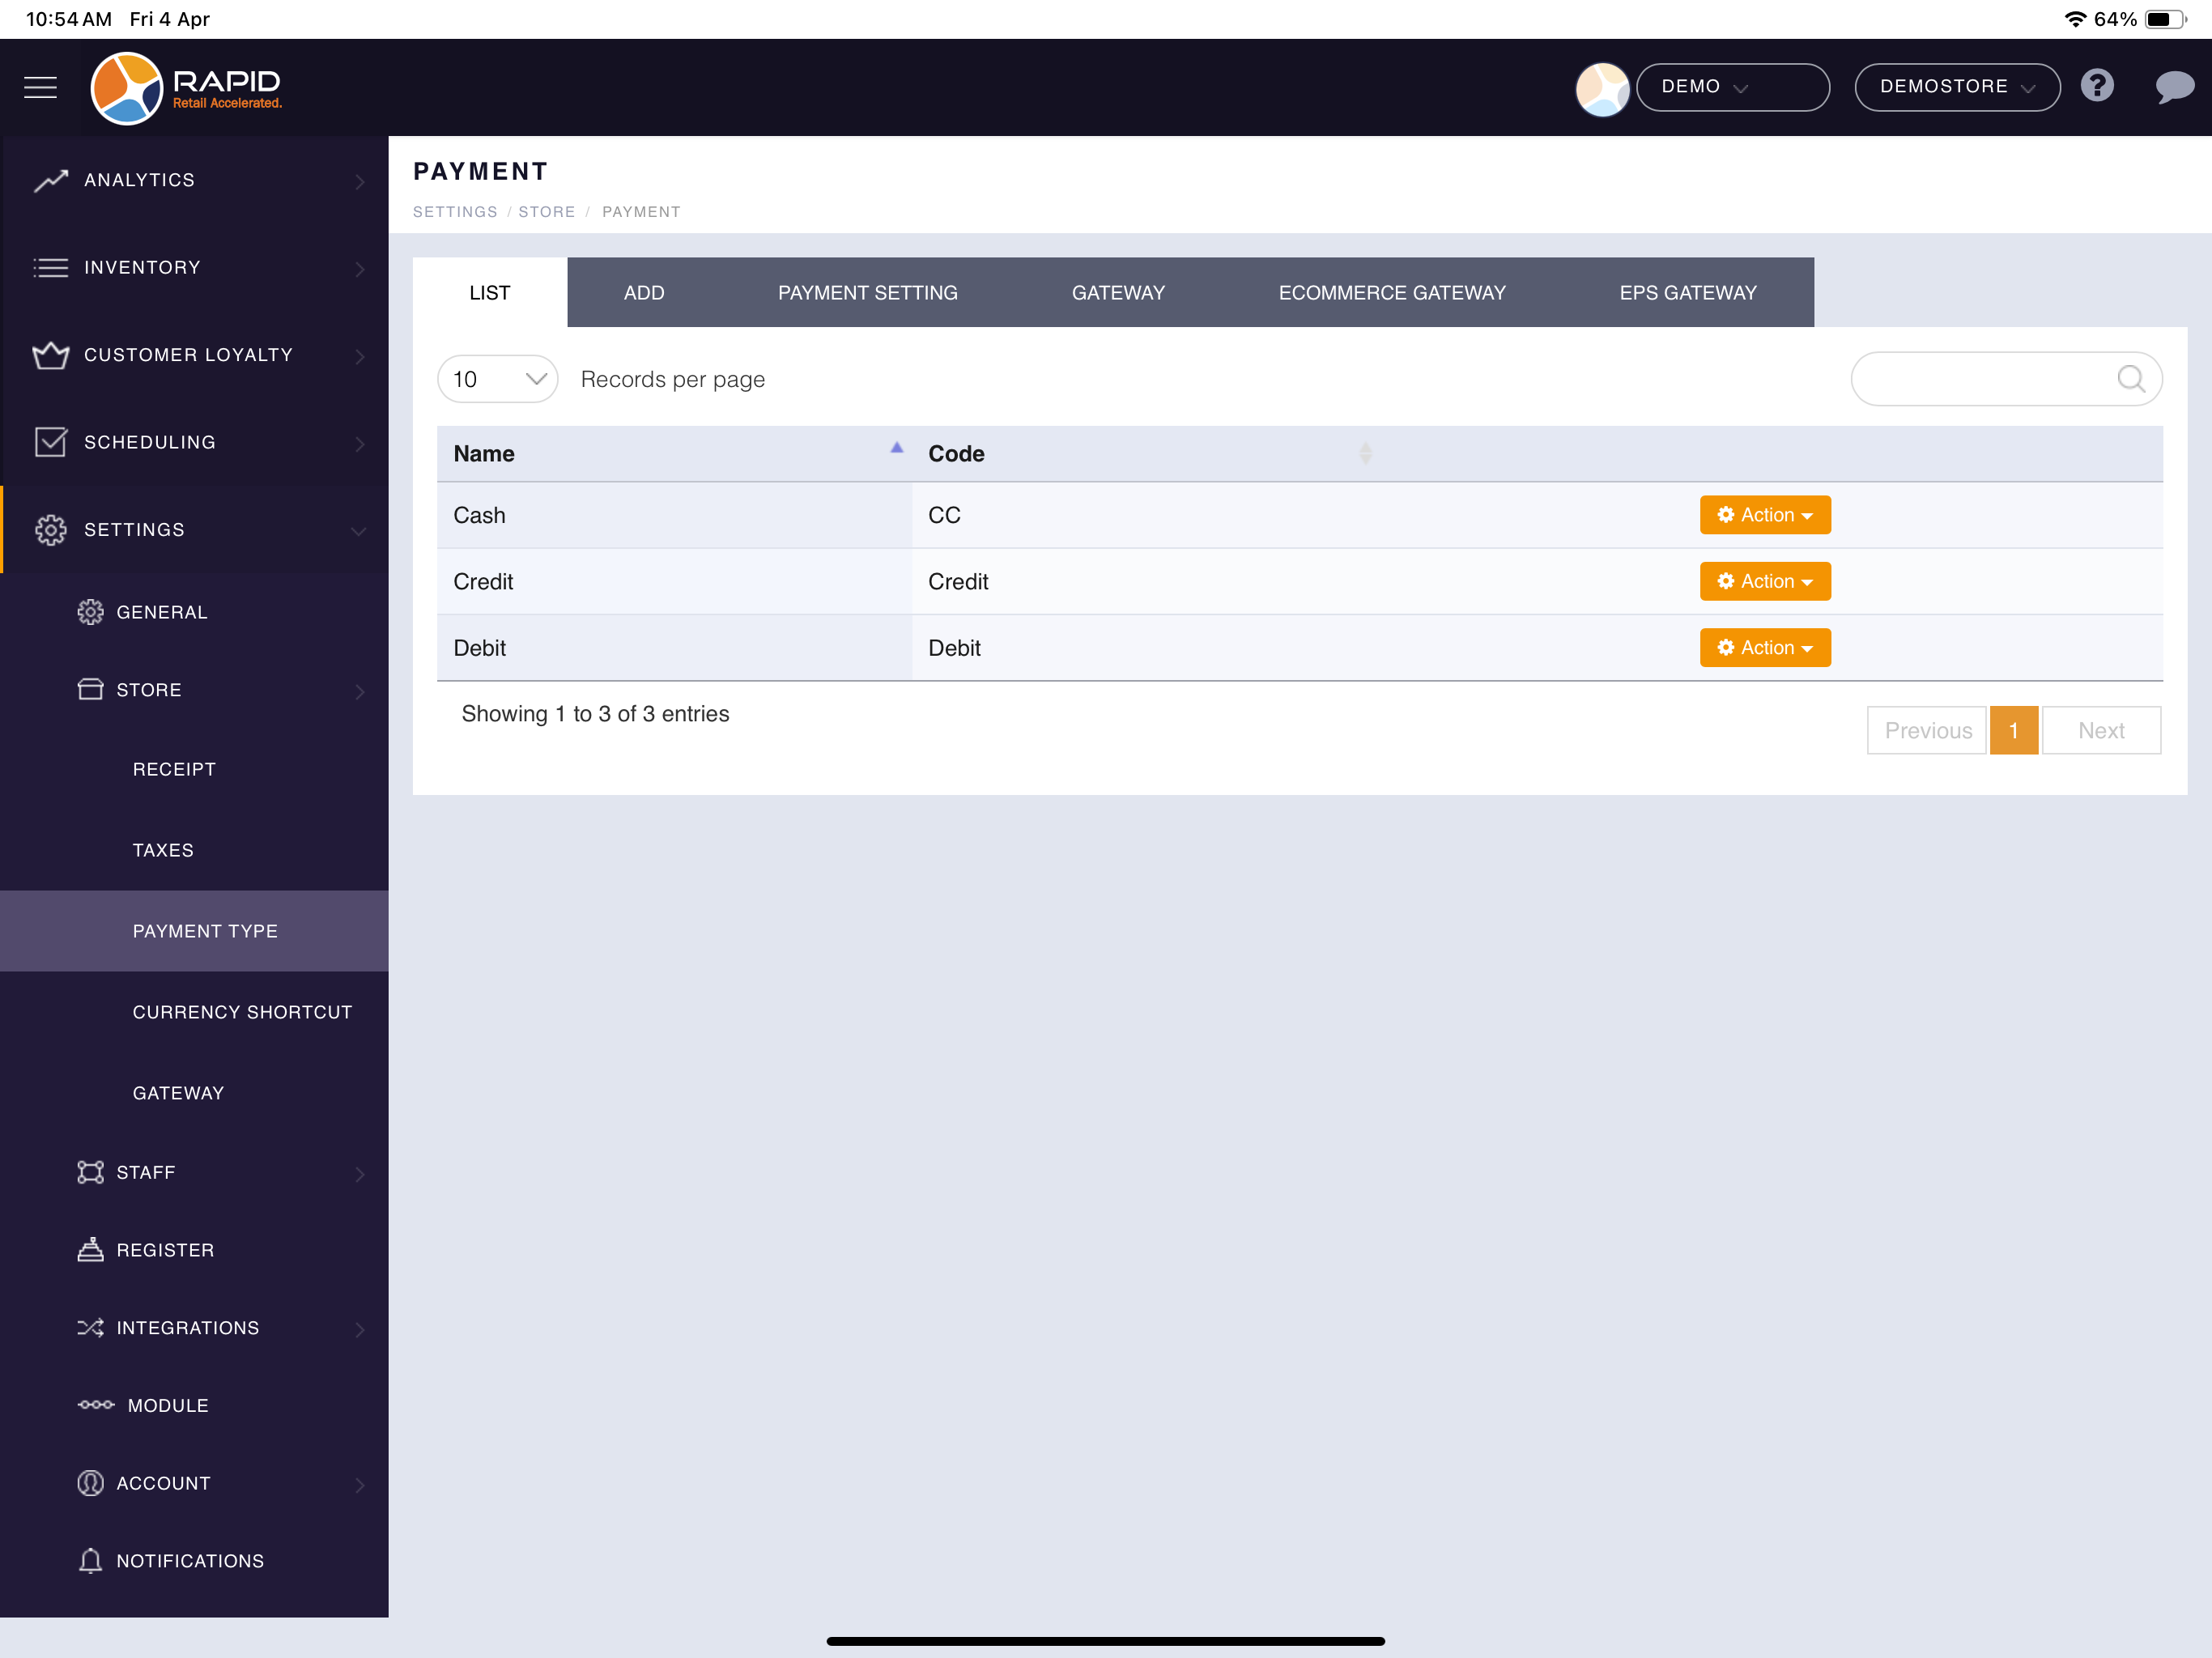Expand the Inventory menu chevron
2212x1658 pixels.
click(360, 269)
